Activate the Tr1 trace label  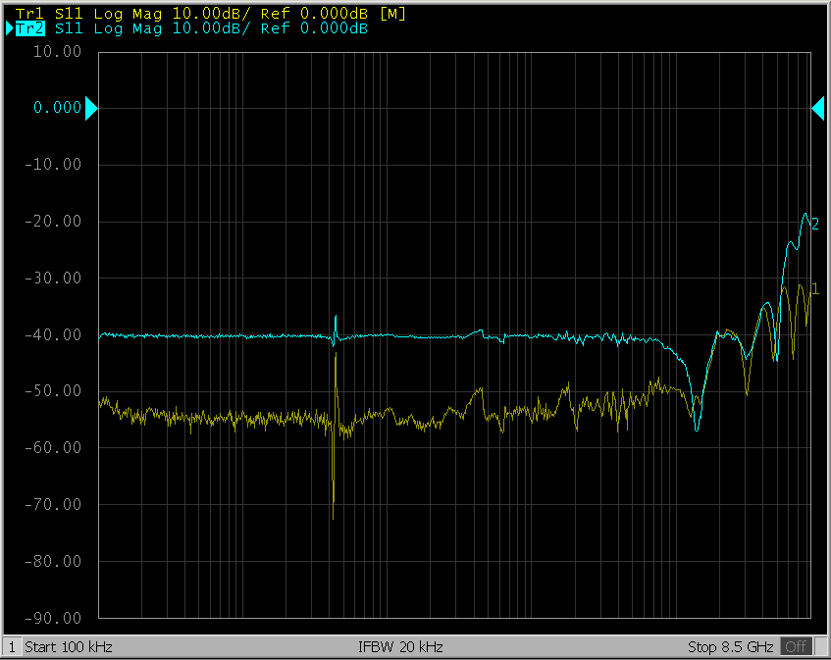pos(29,14)
